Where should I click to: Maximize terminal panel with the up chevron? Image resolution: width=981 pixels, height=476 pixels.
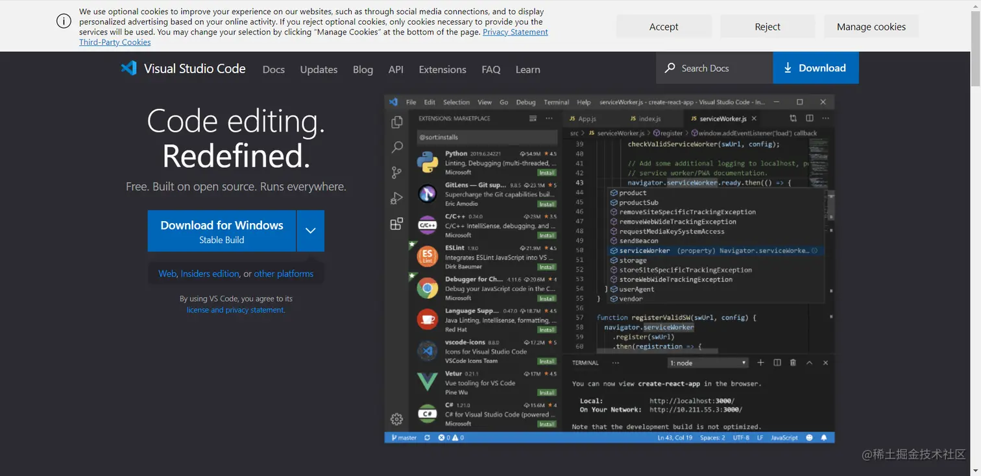click(809, 363)
